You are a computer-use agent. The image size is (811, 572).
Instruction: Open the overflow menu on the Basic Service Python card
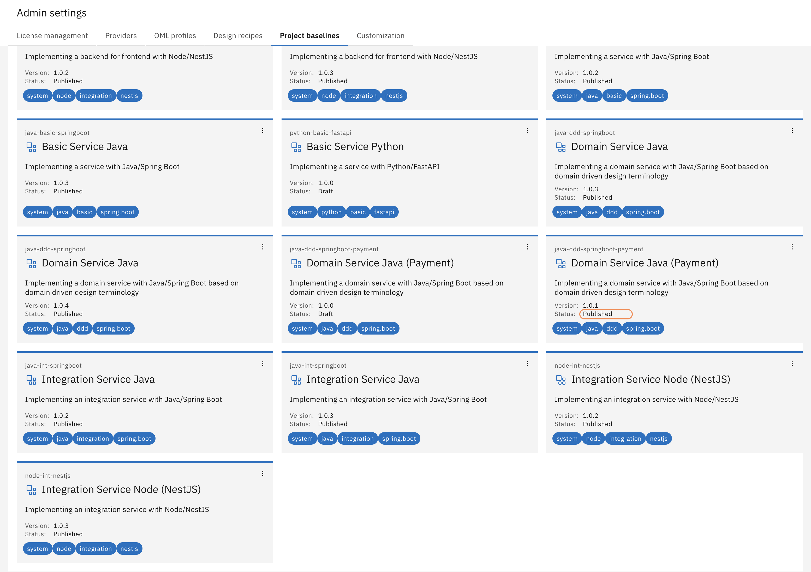coord(527,131)
